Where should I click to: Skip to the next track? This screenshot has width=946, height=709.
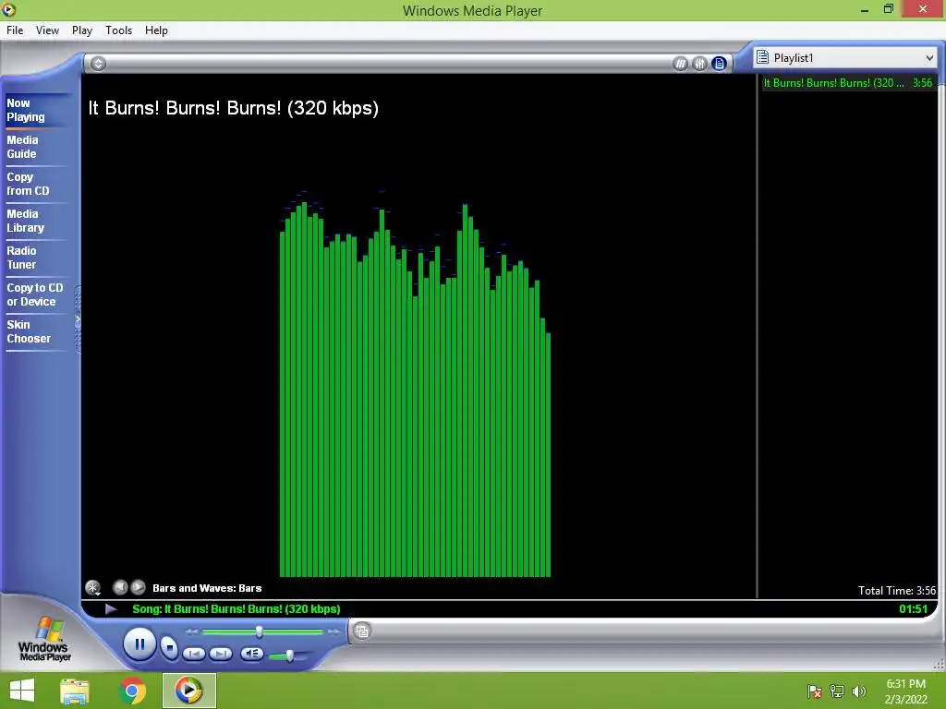tap(221, 654)
